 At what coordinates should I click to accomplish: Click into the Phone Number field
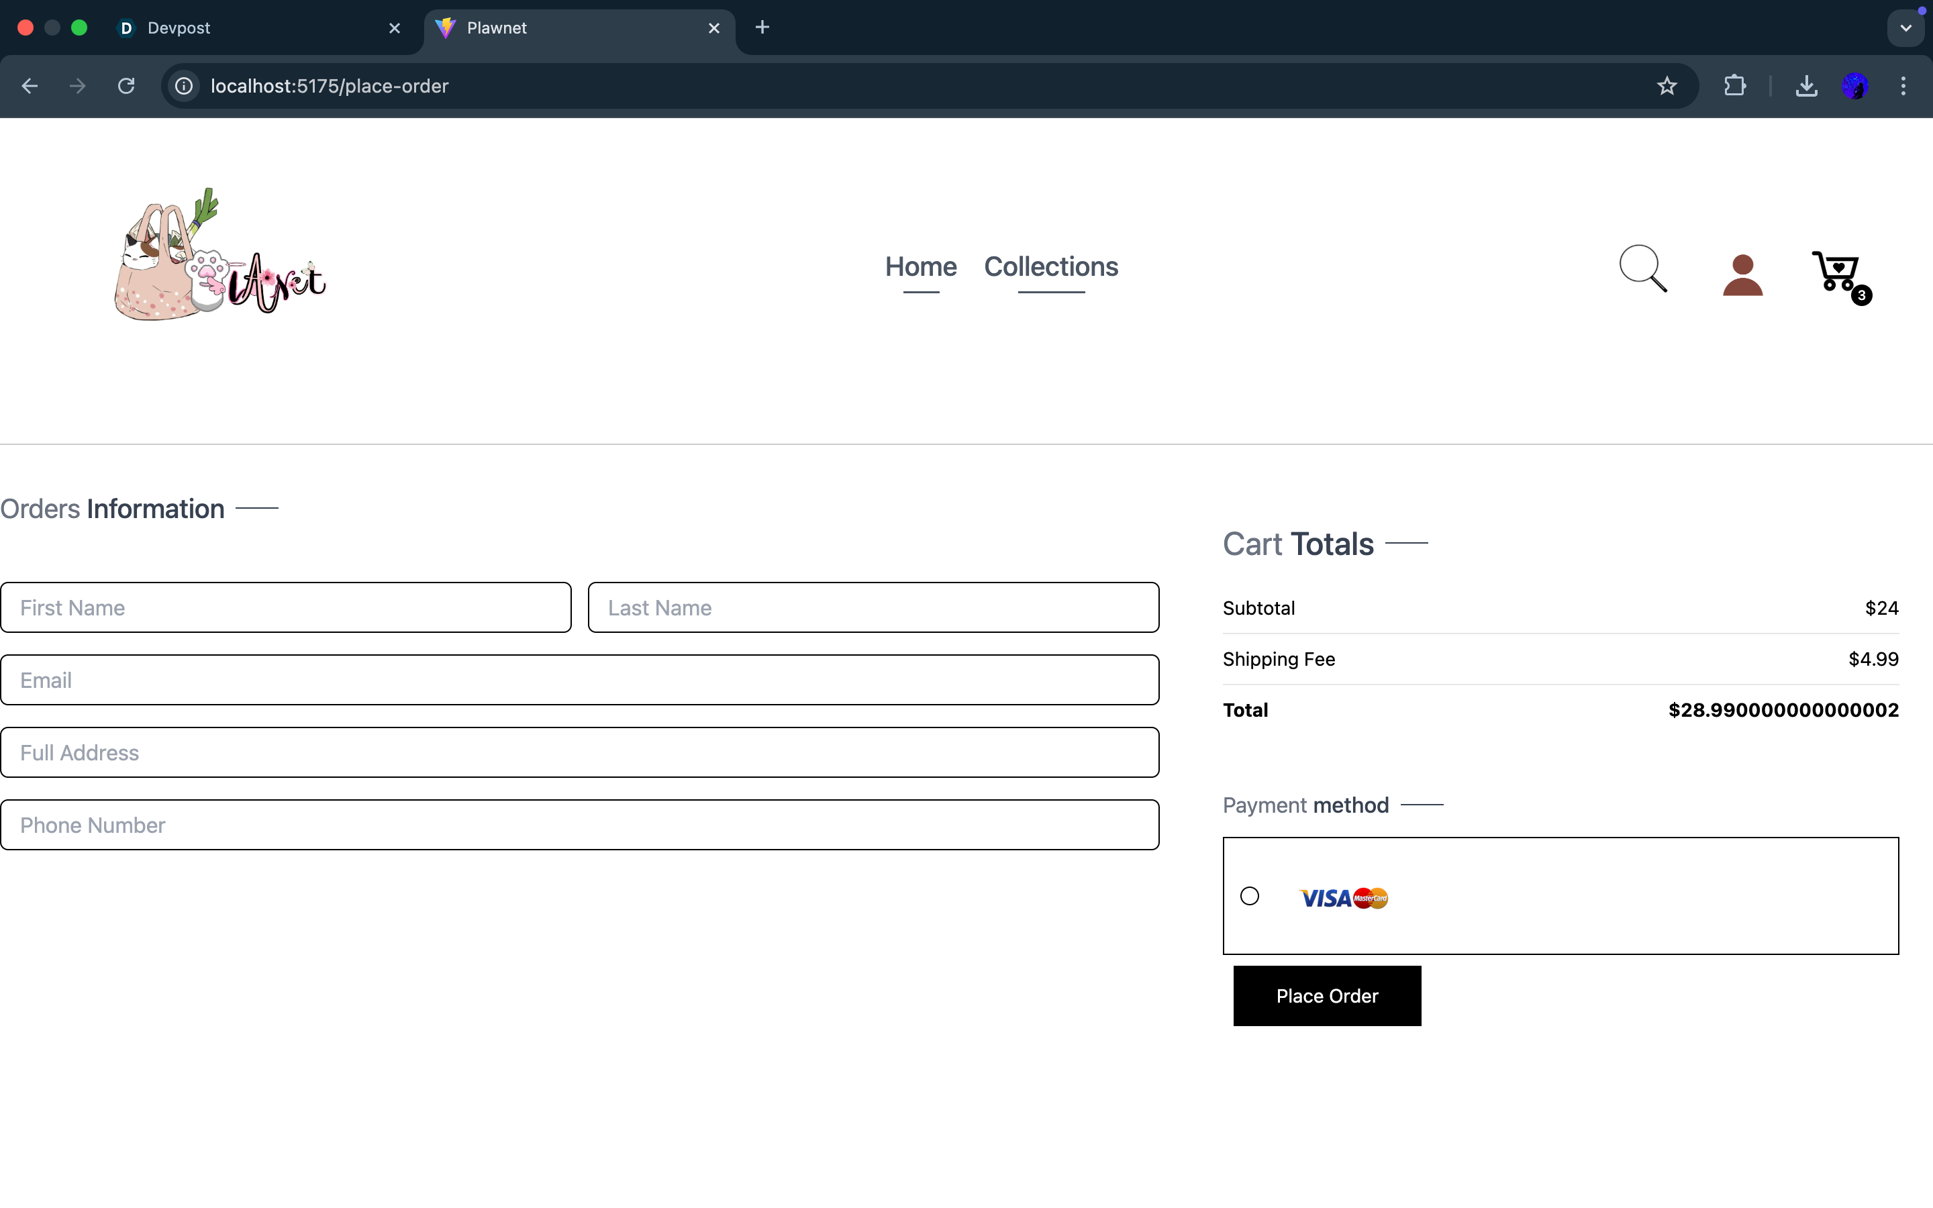pyautogui.click(x=579, y=825)
